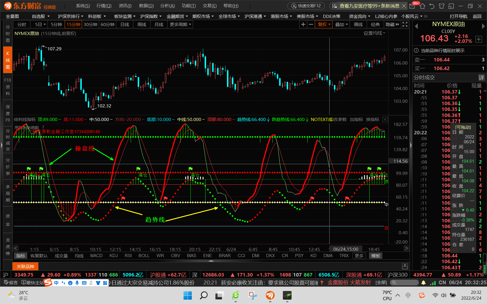The height and width of the screenshot is (304, 487).
Task: Select MACD indicator tab
Action: click(96, 256)
